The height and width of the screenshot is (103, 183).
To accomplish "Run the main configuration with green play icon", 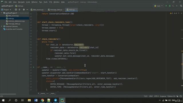I will point(166,6).
